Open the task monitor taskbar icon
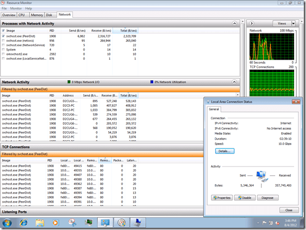Screen dimensions: 306x230 point(89,222)
